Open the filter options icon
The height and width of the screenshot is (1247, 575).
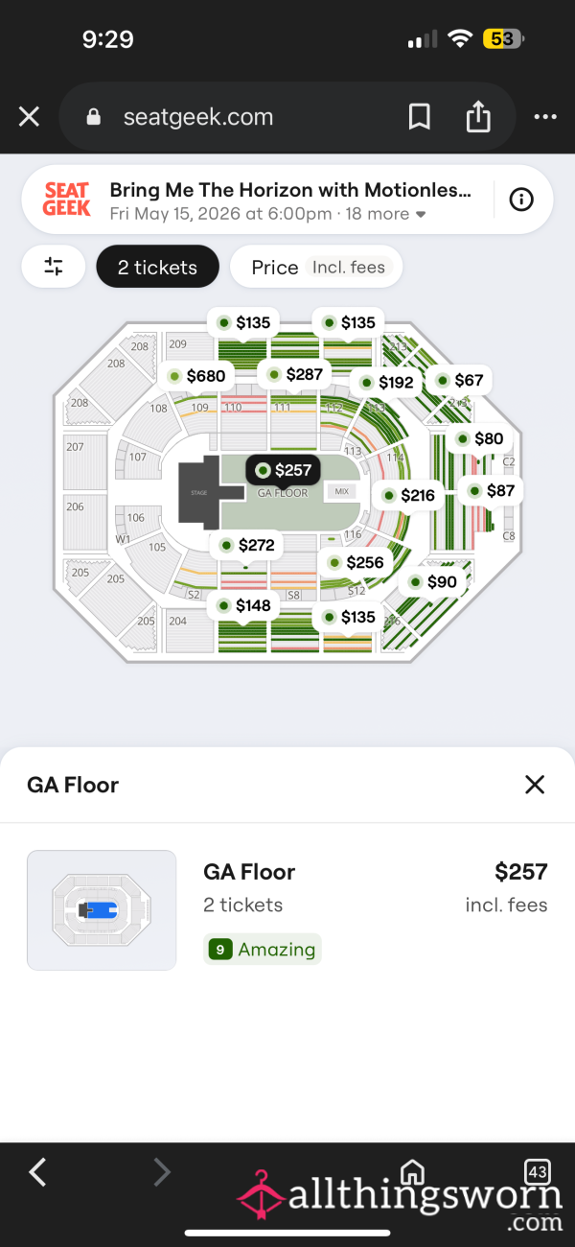(53, 267)
